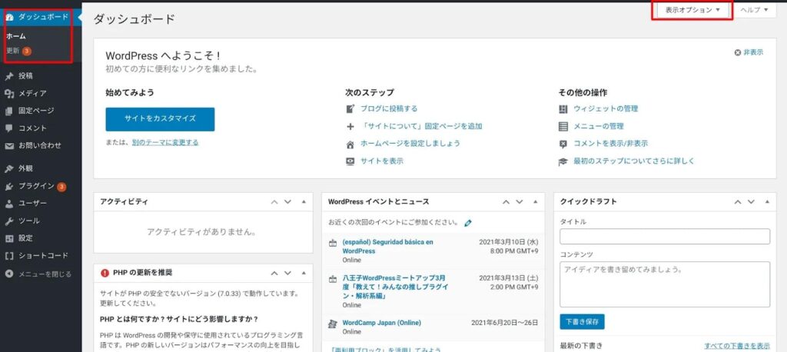Image resolution: width=787 pixels, height=352 pixels.
Task: Toggle the アクティビティ panel triangle
Action: click(x=304, y=202)
